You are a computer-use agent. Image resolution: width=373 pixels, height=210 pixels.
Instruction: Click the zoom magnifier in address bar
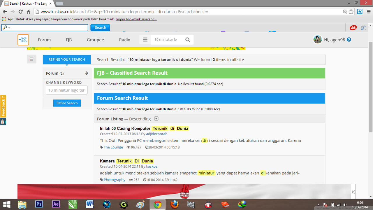coord(345,12)
